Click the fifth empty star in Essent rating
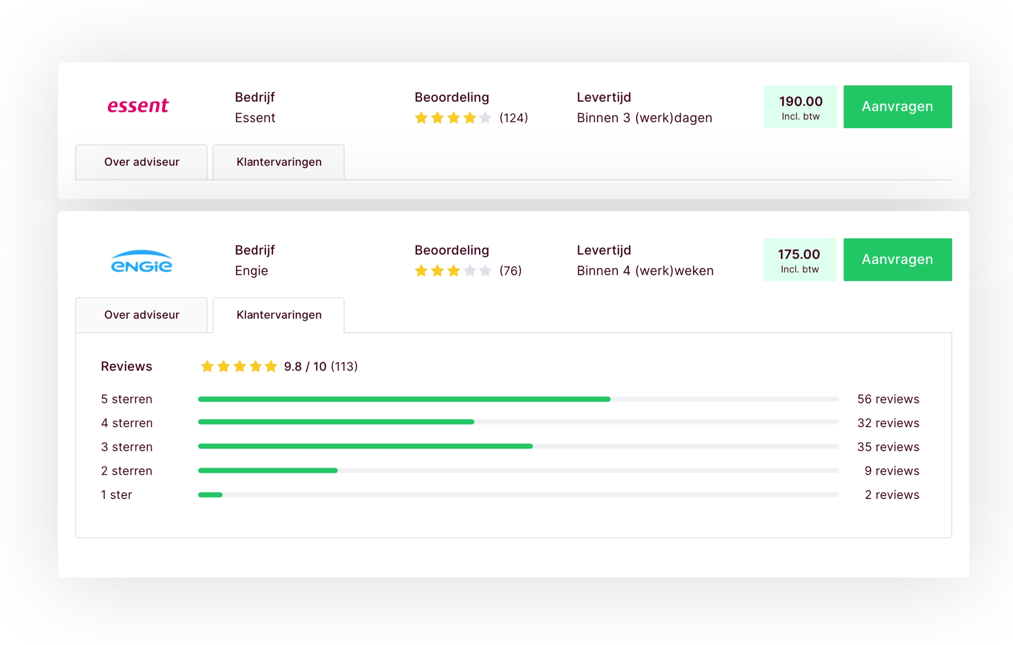 [486, 118]
